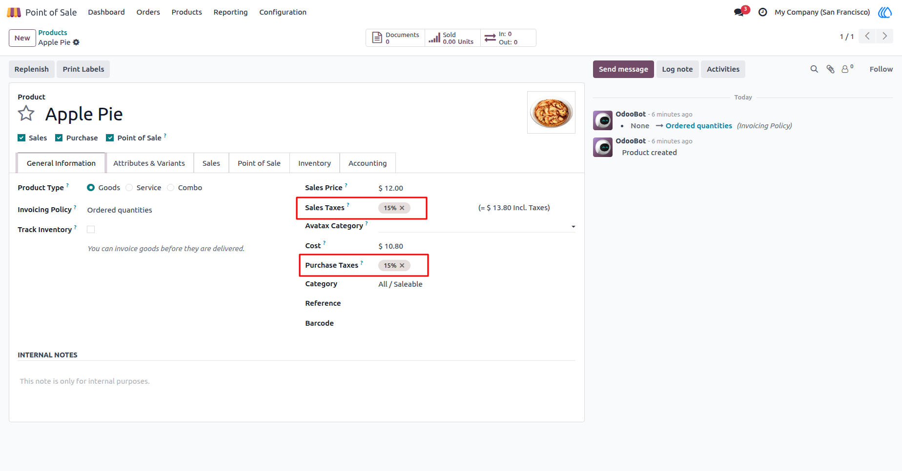This screenshot has width=902, height=471.
Task: Edit the Sales Price field
Action: pos(477,188)
